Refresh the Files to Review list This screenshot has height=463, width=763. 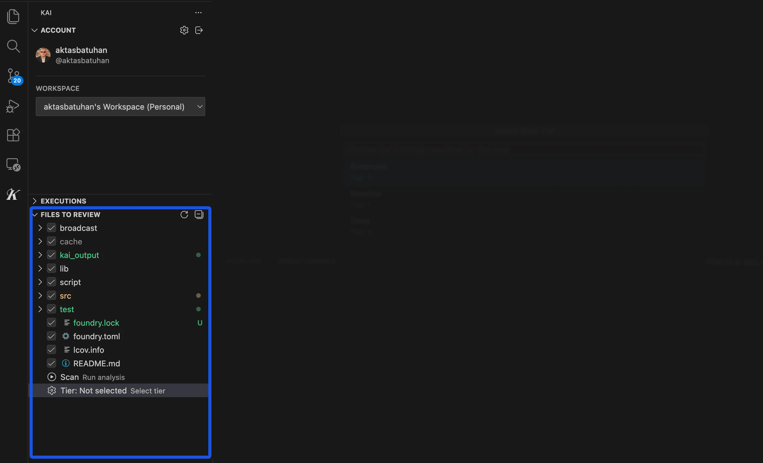184,214
